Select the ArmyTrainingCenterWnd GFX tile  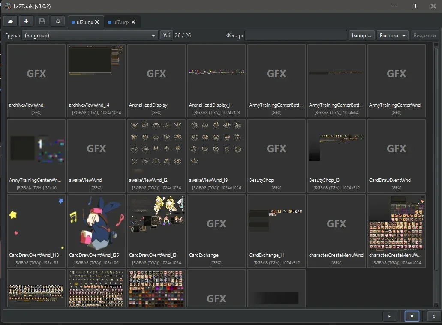click(397, 81)
